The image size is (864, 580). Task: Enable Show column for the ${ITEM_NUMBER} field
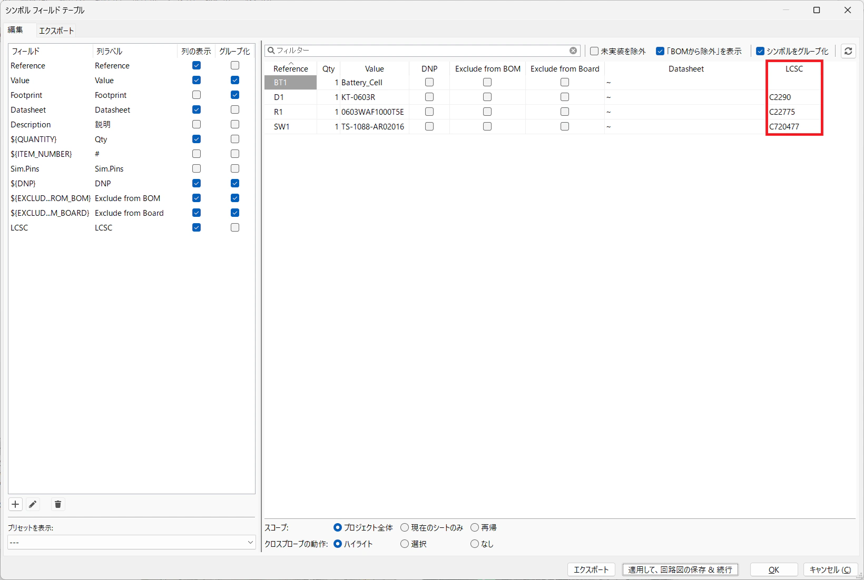(x=197, y=154)
